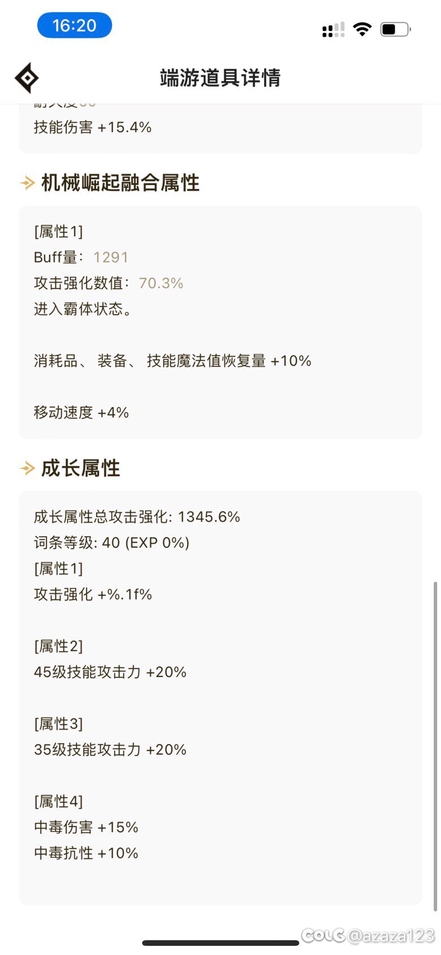Tap the 16:20 time pill
Screen dimensions: 441x955
point(75,25)
